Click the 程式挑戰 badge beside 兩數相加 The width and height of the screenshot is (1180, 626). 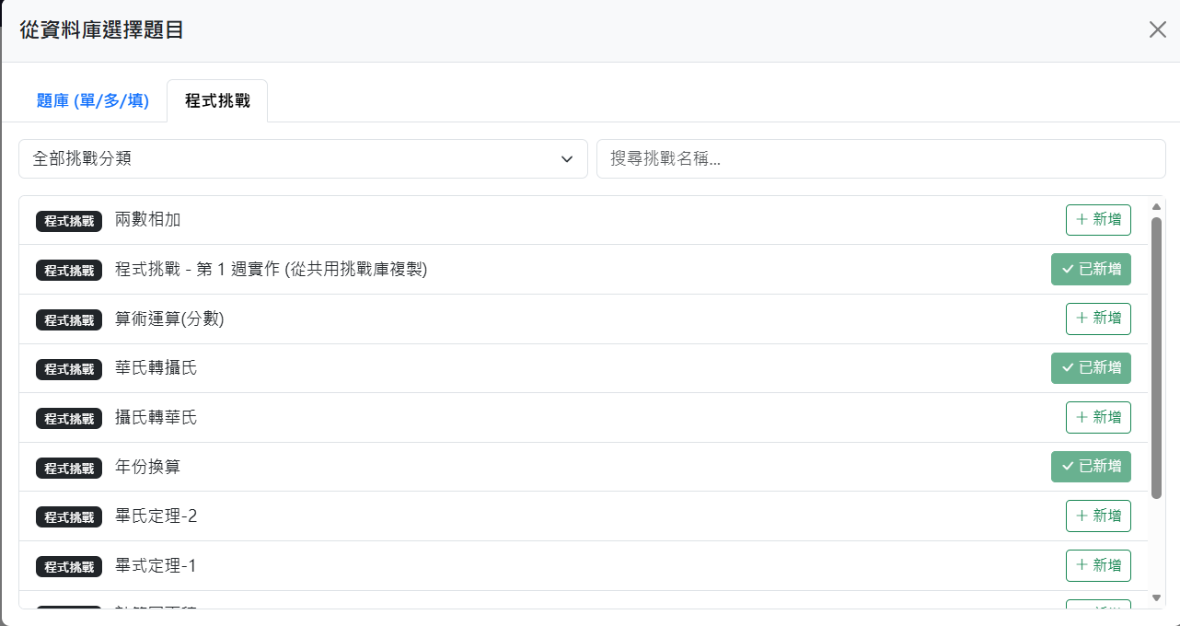(69, 221)
